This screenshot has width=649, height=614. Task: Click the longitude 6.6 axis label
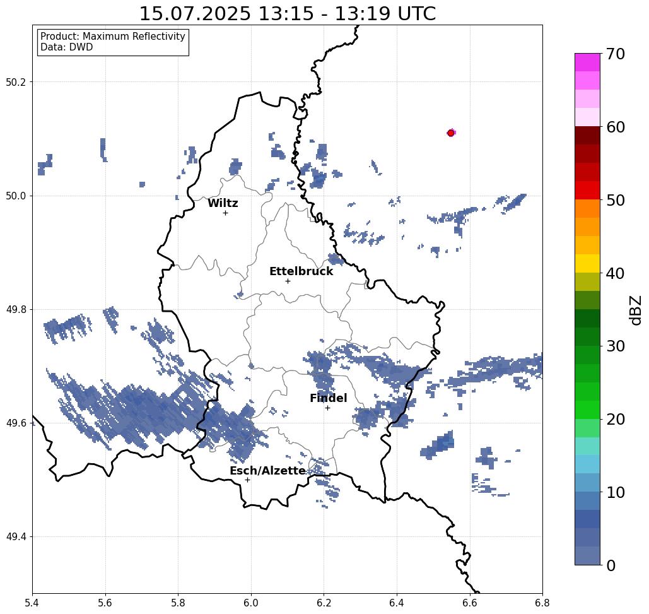469,603
